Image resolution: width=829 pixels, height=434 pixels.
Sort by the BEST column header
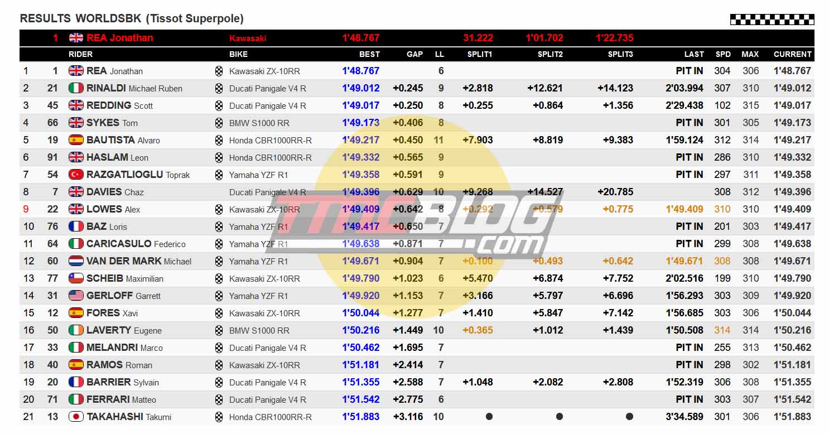[x=369, y=54]
